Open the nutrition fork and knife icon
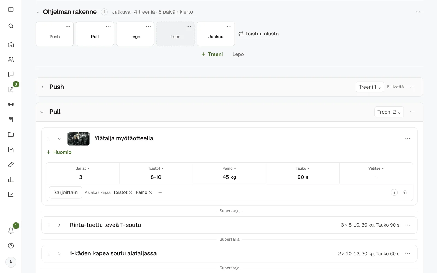 (11, 119)
